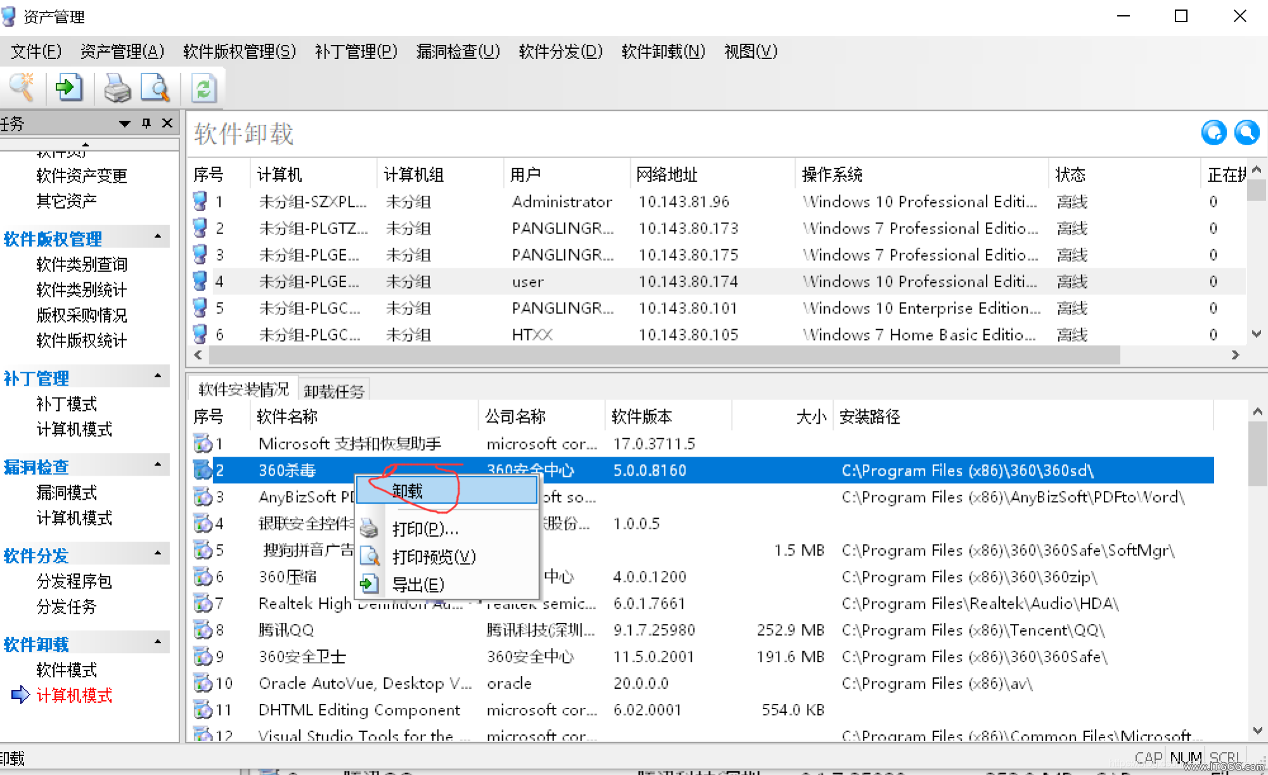Collapse the 软件版权管理 section

157,237
